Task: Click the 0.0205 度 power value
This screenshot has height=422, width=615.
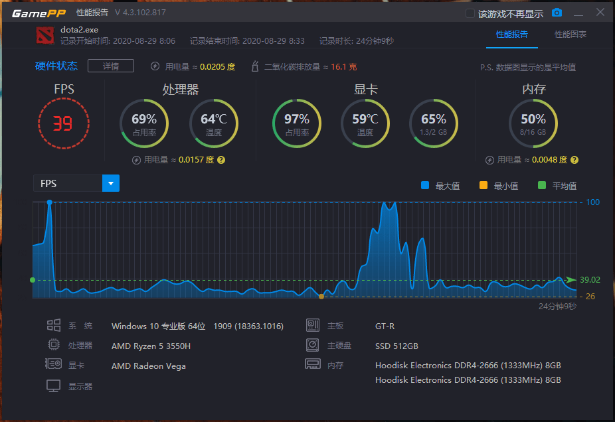Action: pos(217,66)
